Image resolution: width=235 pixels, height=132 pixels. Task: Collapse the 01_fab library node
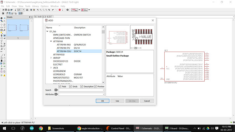click(x=47, y=31)
